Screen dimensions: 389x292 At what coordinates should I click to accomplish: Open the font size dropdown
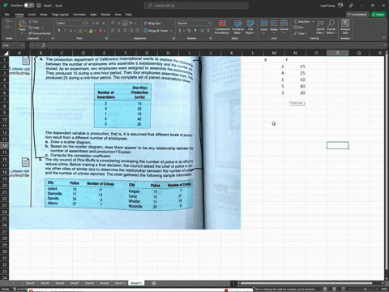click(x=93, y=24)
